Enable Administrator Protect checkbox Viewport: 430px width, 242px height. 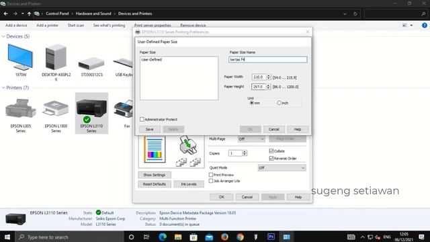[x=142, y=120]
